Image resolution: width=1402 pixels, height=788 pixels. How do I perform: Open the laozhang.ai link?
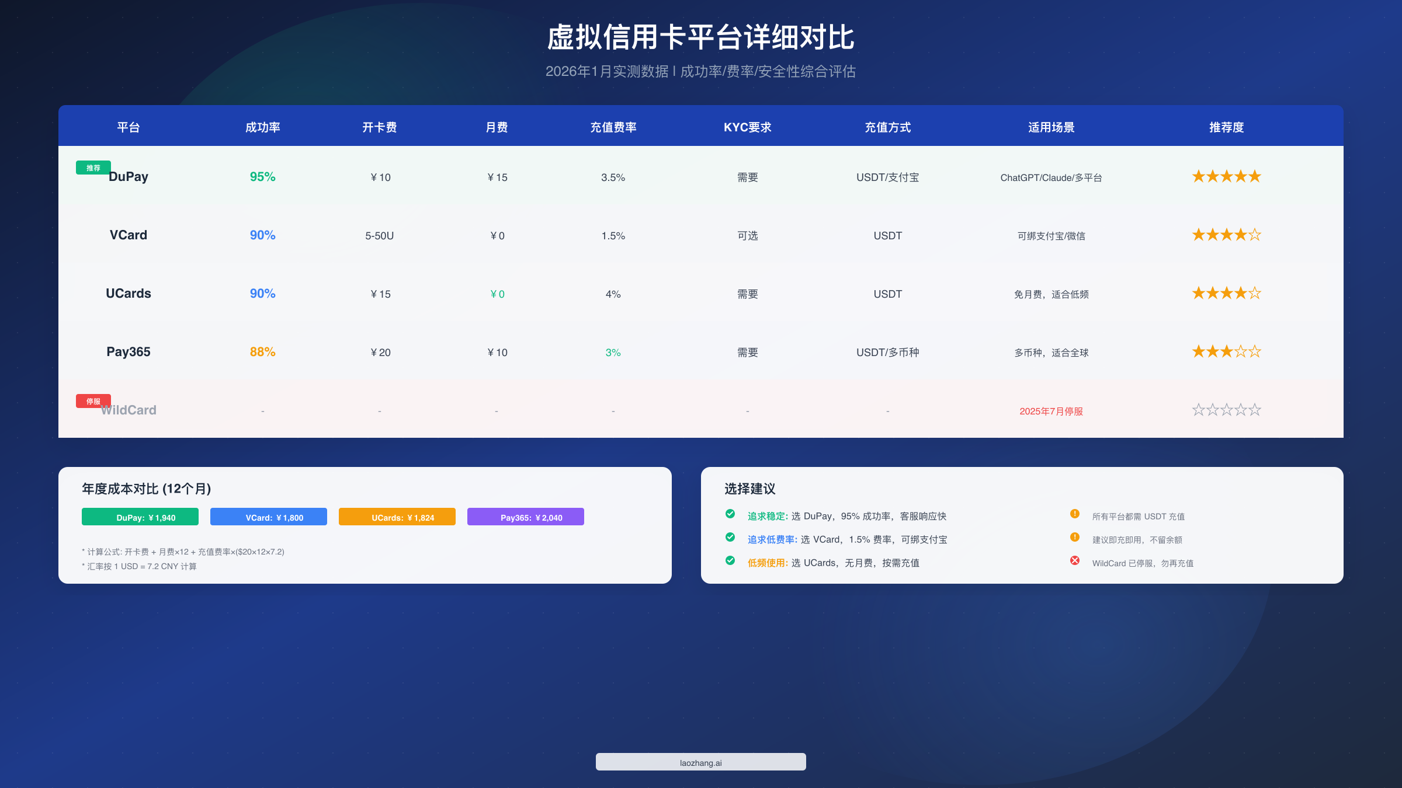pos(700,762)
